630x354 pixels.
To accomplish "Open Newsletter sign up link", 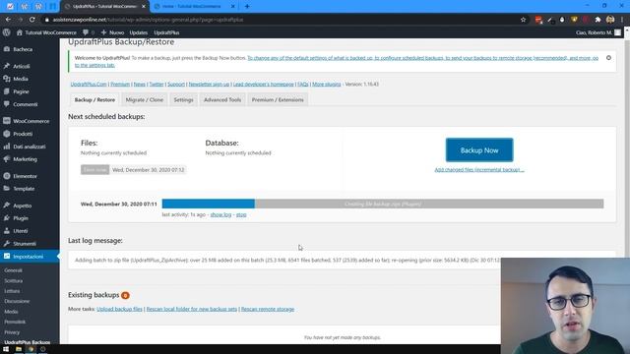I will 209,85.
